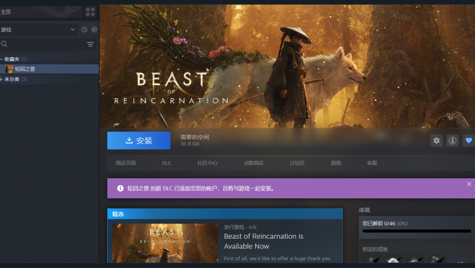Open 'Beast of Reincarnation is Available Now' news
The height and width of the screenshot is (268, 475).
[263, 241]
